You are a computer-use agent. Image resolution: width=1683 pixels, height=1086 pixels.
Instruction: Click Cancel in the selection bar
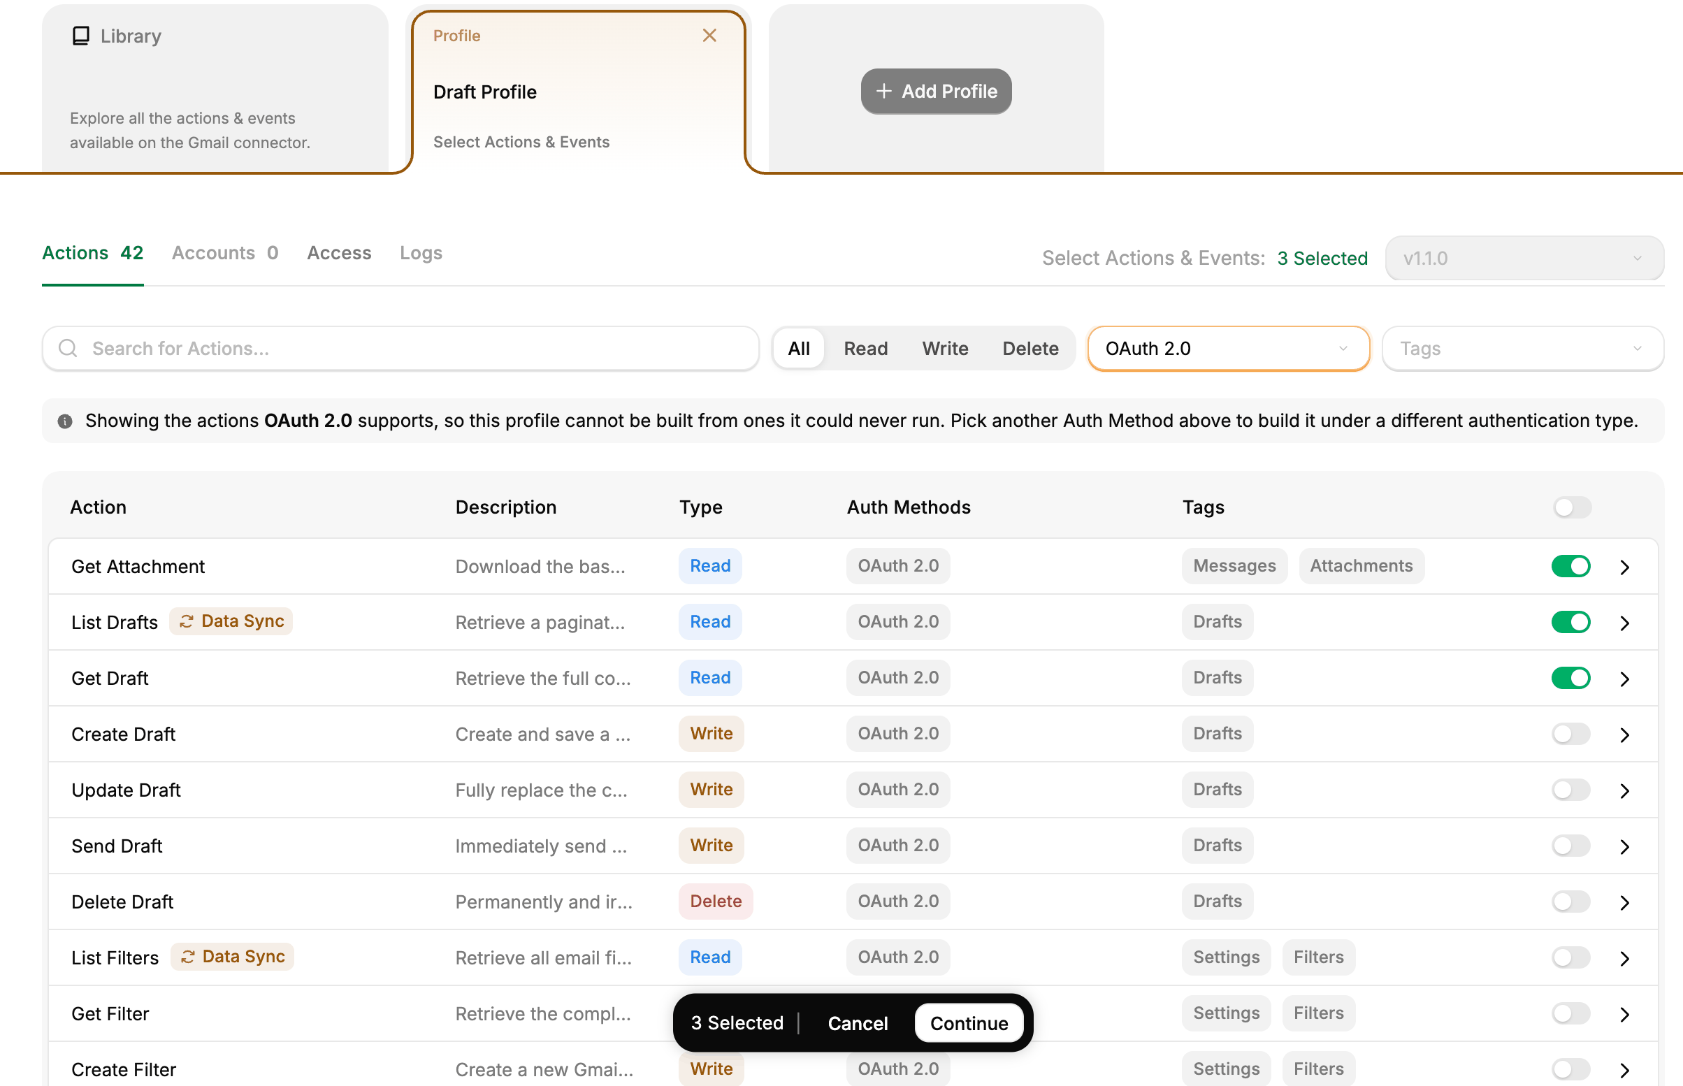(x=858, y=1022)
